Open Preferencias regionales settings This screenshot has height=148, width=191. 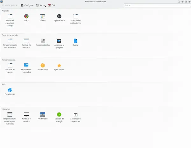pyautogui.click(x=26, y=68)
